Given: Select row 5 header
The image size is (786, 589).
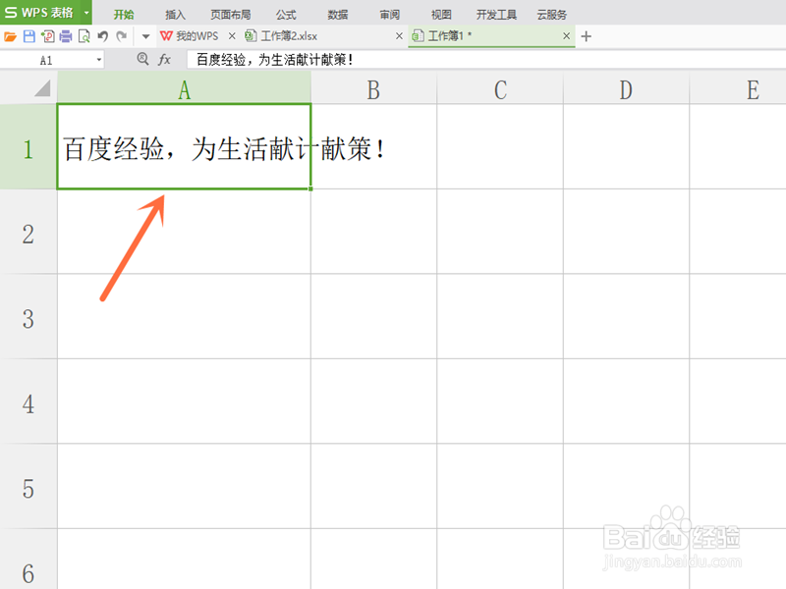Looking at the screenshot, I should point(28,486).
